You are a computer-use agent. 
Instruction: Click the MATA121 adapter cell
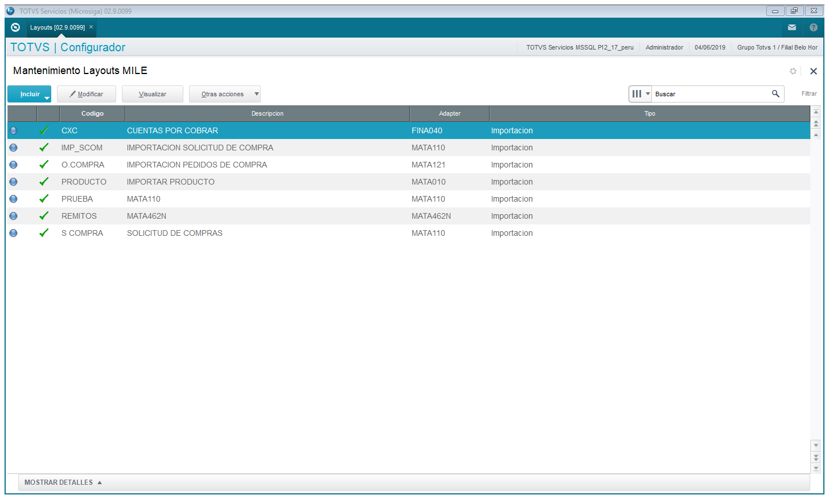pyautogui.click(x=428, y=165)
